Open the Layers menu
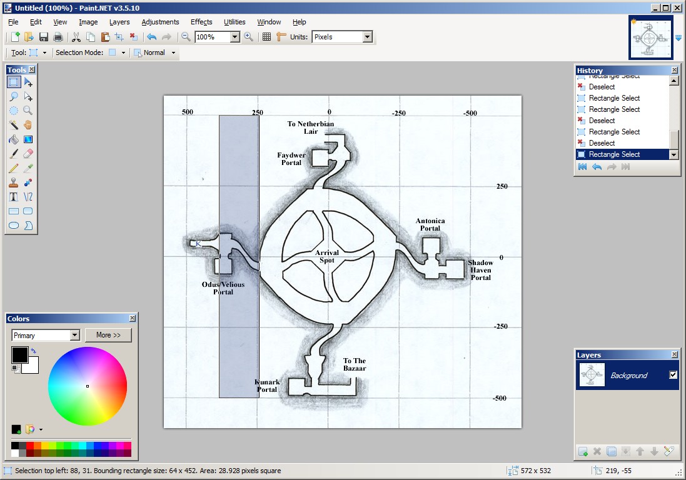The width and height of the screenshot is (686, 480). 119,22
